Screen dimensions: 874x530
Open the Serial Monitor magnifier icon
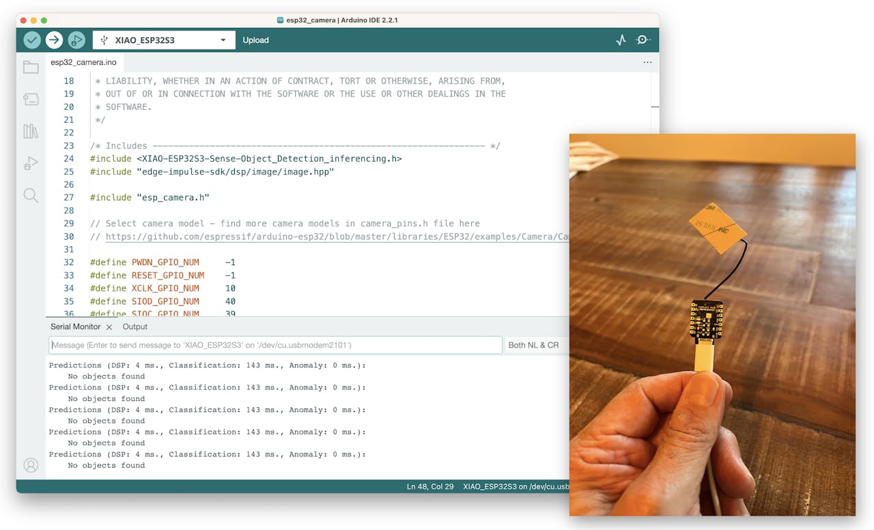[x=643, y=40]
